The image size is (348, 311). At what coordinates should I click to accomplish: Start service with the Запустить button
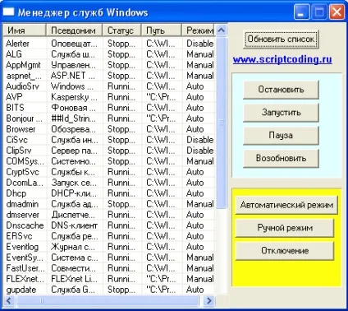point(281,113)
